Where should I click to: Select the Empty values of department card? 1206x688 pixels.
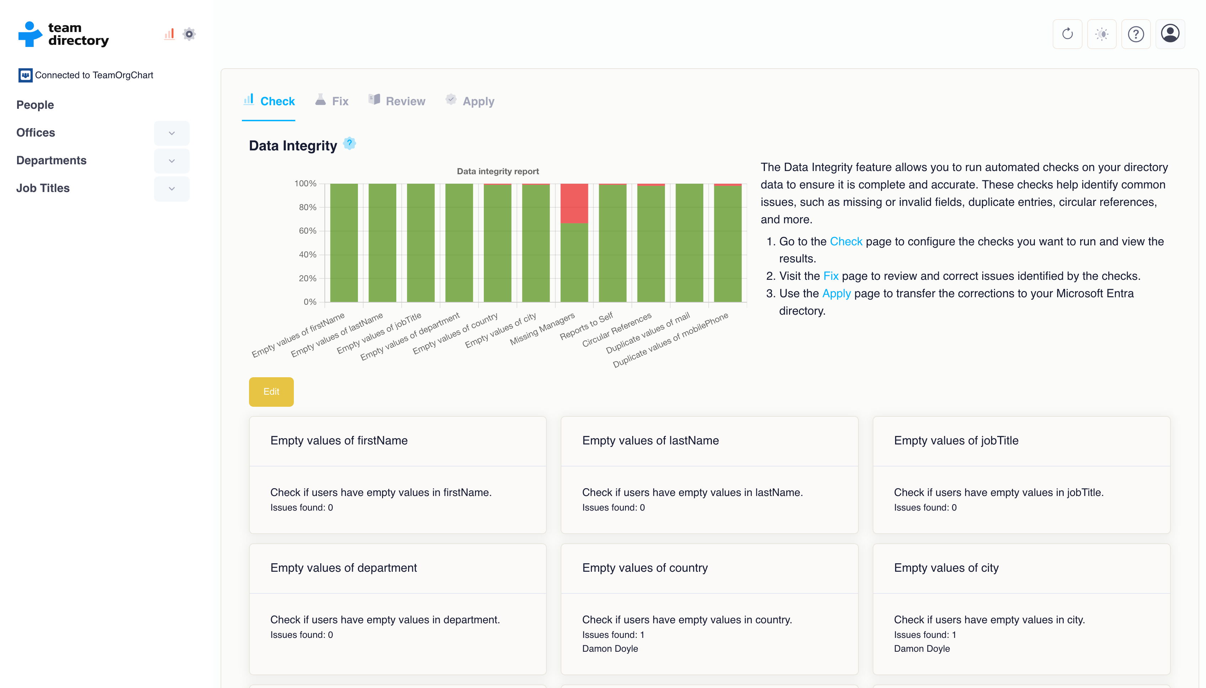coord(398,609)
